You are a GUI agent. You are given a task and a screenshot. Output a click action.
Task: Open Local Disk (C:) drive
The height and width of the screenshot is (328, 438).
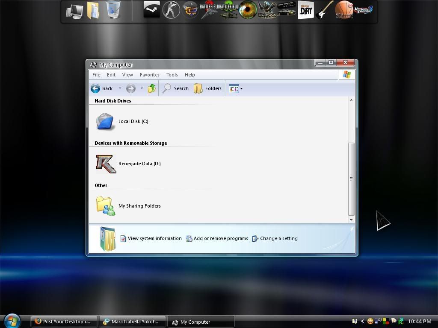133,121
